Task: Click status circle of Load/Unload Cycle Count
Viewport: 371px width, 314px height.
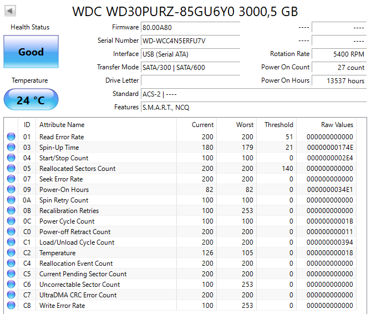Action: [11, 242]
